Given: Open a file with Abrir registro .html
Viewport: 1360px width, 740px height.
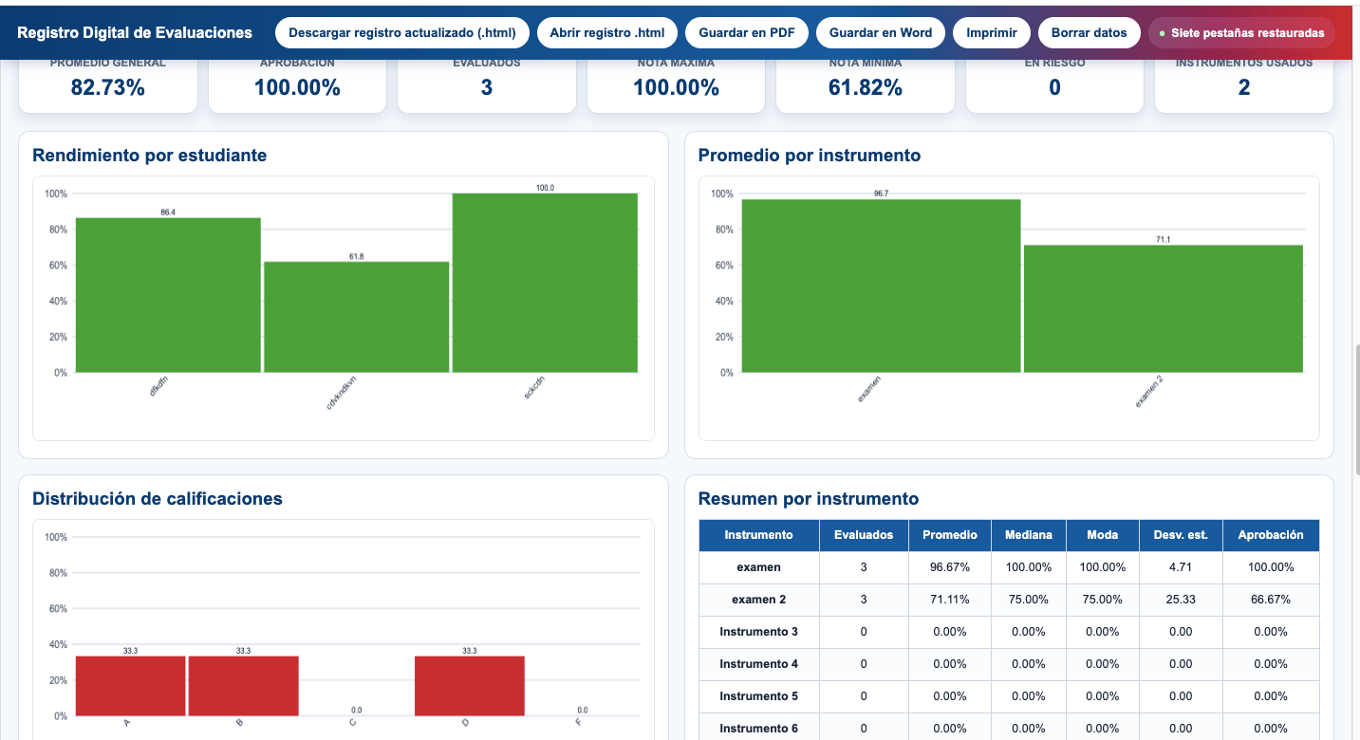Looking at the screenshot, I should point(607,32).
